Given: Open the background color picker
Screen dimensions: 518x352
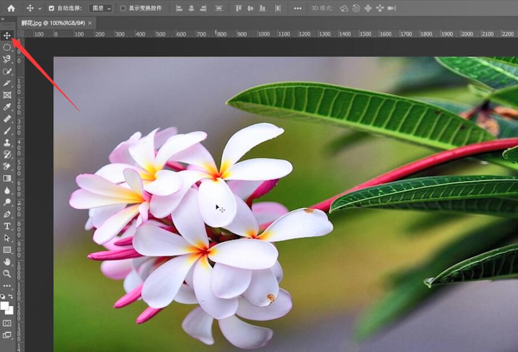Looking at the screenshot, I should [x=11, y=311].
